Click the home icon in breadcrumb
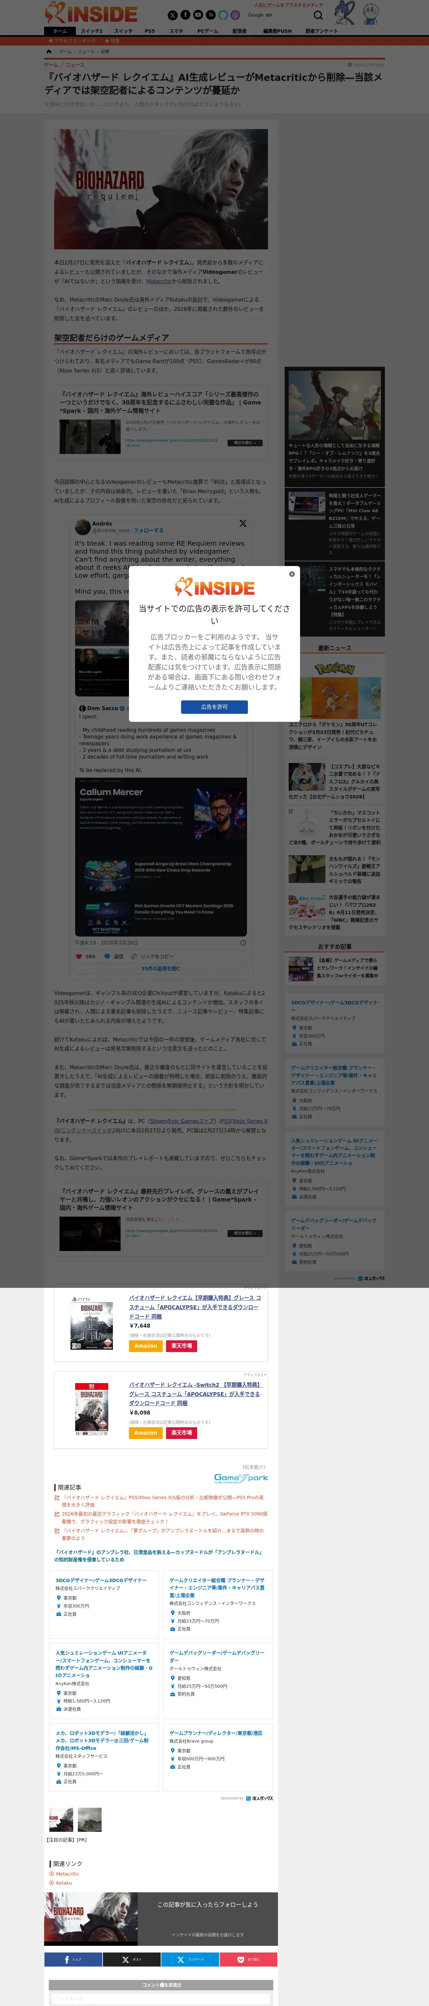Viewport: 429px width, 2006px height. pos(49,51)
